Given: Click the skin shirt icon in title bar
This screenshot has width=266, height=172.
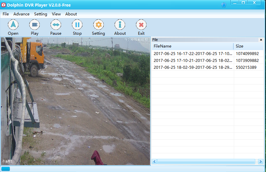Looking at the screenshot, I should click(224, 5).
